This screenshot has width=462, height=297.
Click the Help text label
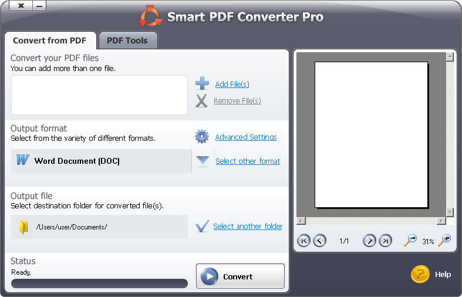pyautogui.click(x=443, y=274)
